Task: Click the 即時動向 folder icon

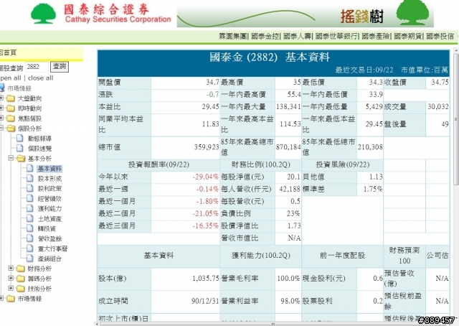Action: tap(11, 108)
